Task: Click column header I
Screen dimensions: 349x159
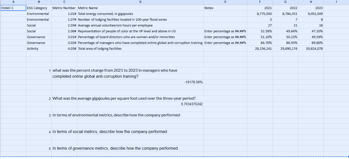Action: 336,2
